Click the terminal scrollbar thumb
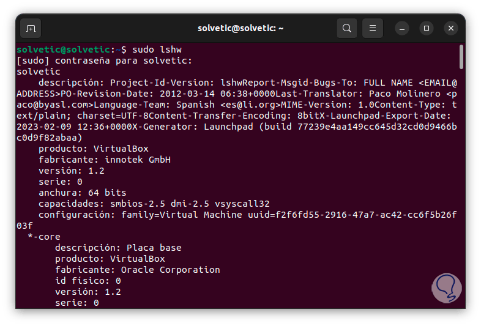The height and width of the screenshot is (326, 481). tap(461, 56)
